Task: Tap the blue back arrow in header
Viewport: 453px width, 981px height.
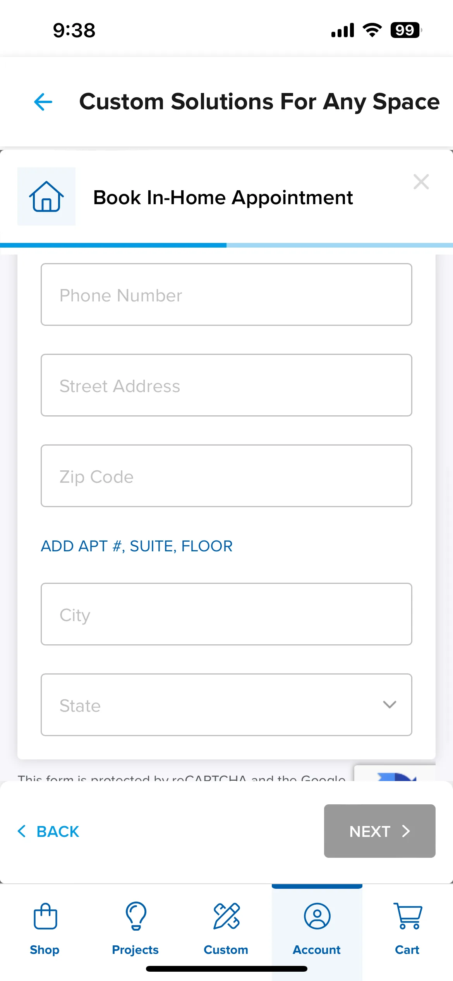Action: [43, 102]
